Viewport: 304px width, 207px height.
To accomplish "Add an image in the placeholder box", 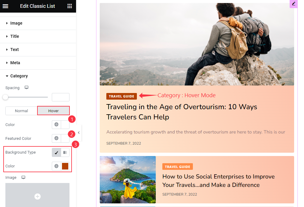I will click(37, 196).
